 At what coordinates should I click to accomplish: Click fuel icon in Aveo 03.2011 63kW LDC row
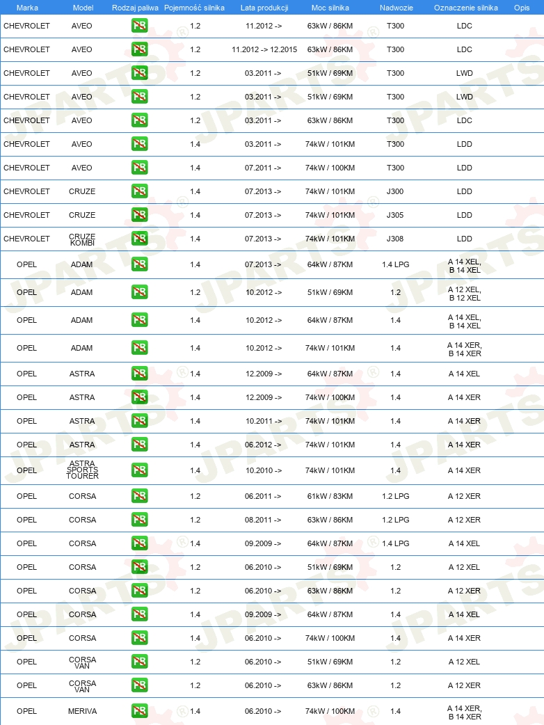pyautogui.click(x=140, y=120)
